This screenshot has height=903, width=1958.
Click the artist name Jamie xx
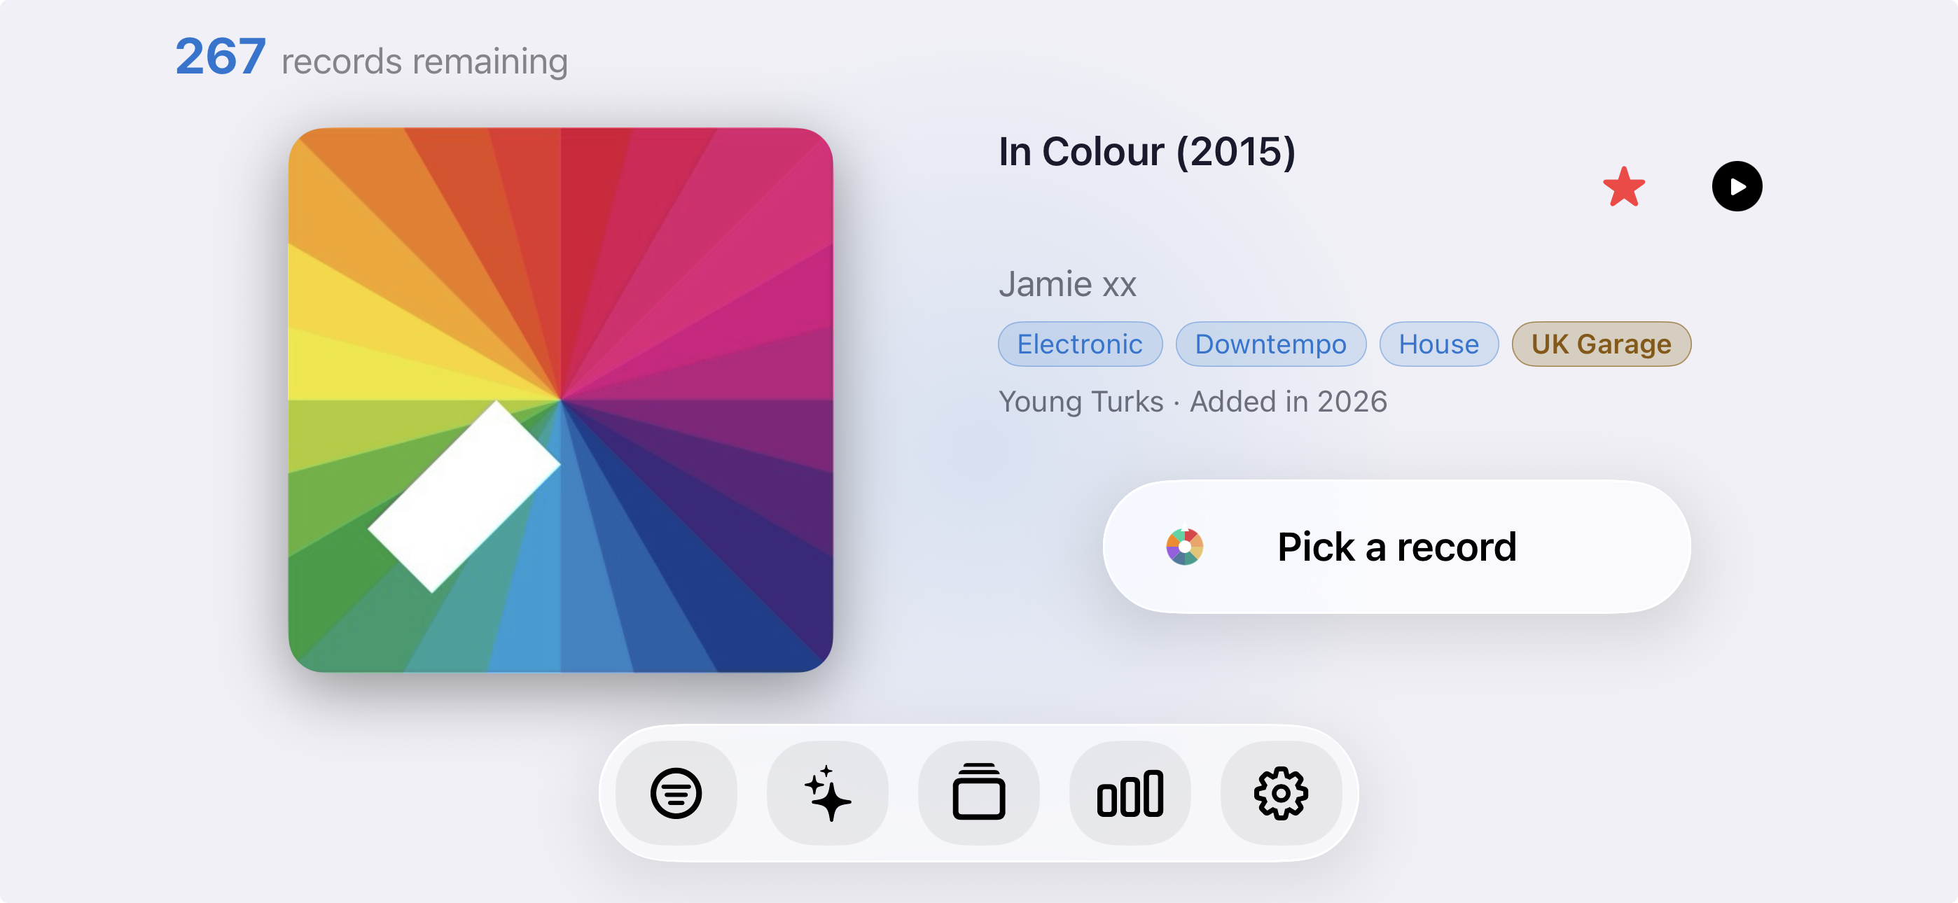(x=1067, y=284)
